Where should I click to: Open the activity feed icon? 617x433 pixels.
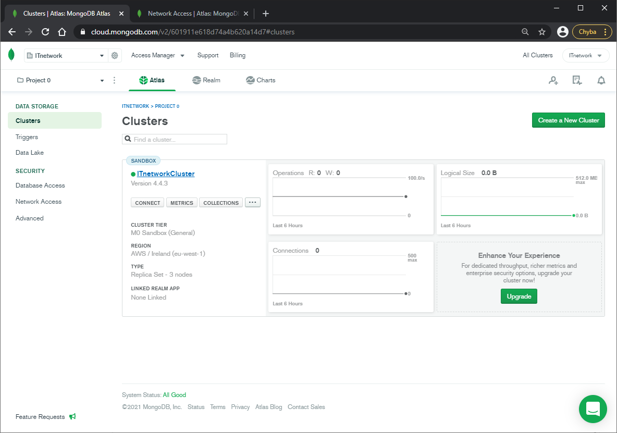(x=577, y=80)
